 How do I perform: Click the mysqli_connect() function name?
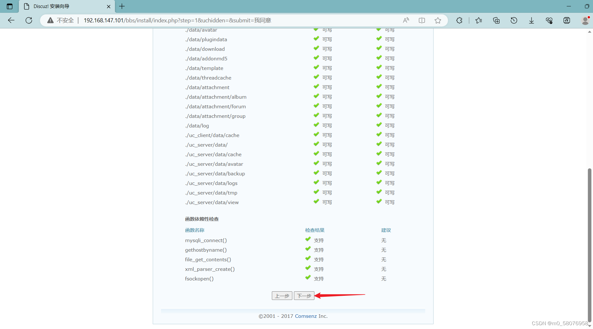click(x=206, y=241)
